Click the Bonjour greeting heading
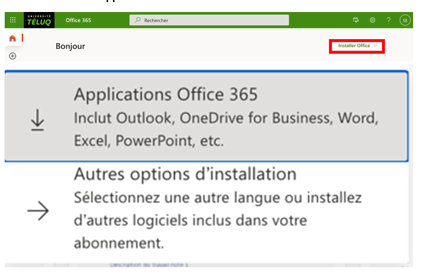Viewport: 423px width, 274px height. [x=70, y=46]
